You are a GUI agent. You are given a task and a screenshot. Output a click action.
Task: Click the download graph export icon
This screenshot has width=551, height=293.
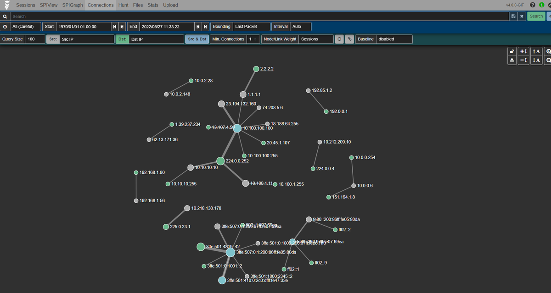pyautogui.click(x=512, y=60)
